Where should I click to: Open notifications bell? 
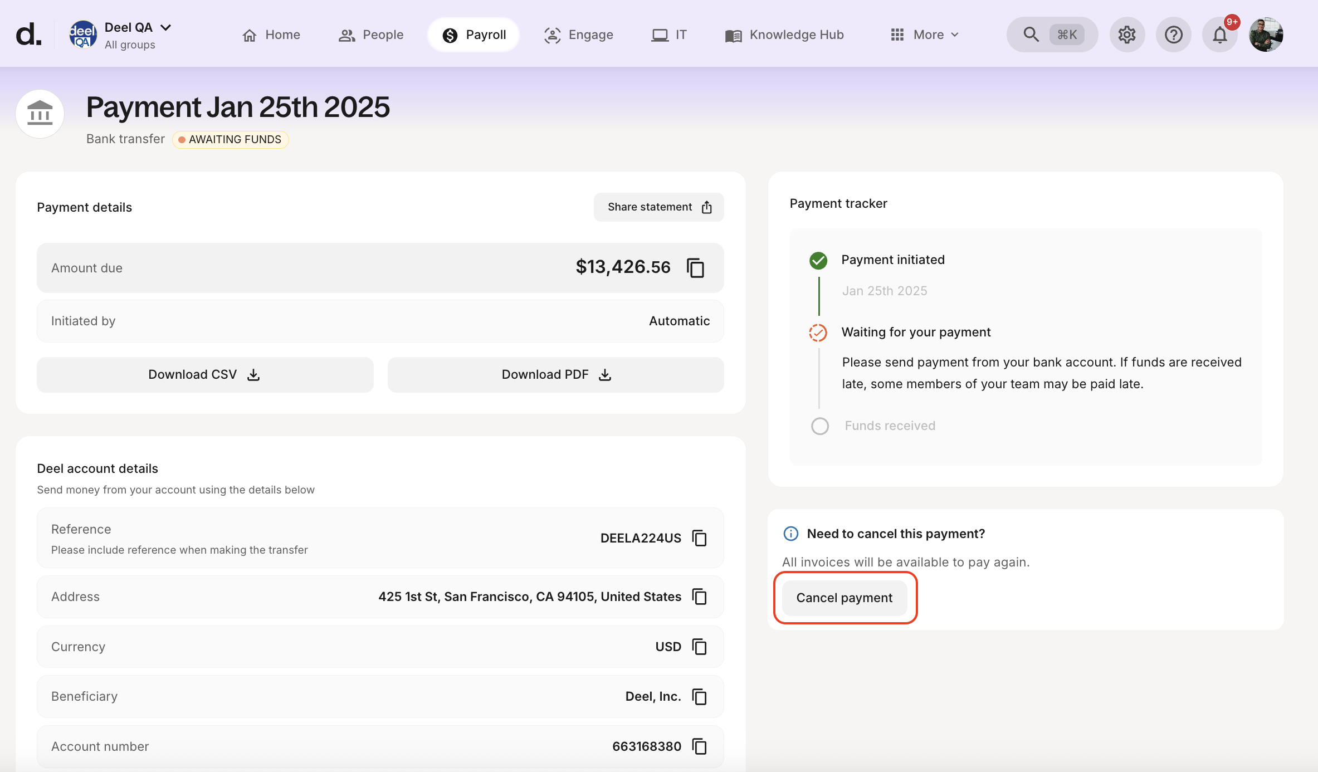click(1219, 35)
